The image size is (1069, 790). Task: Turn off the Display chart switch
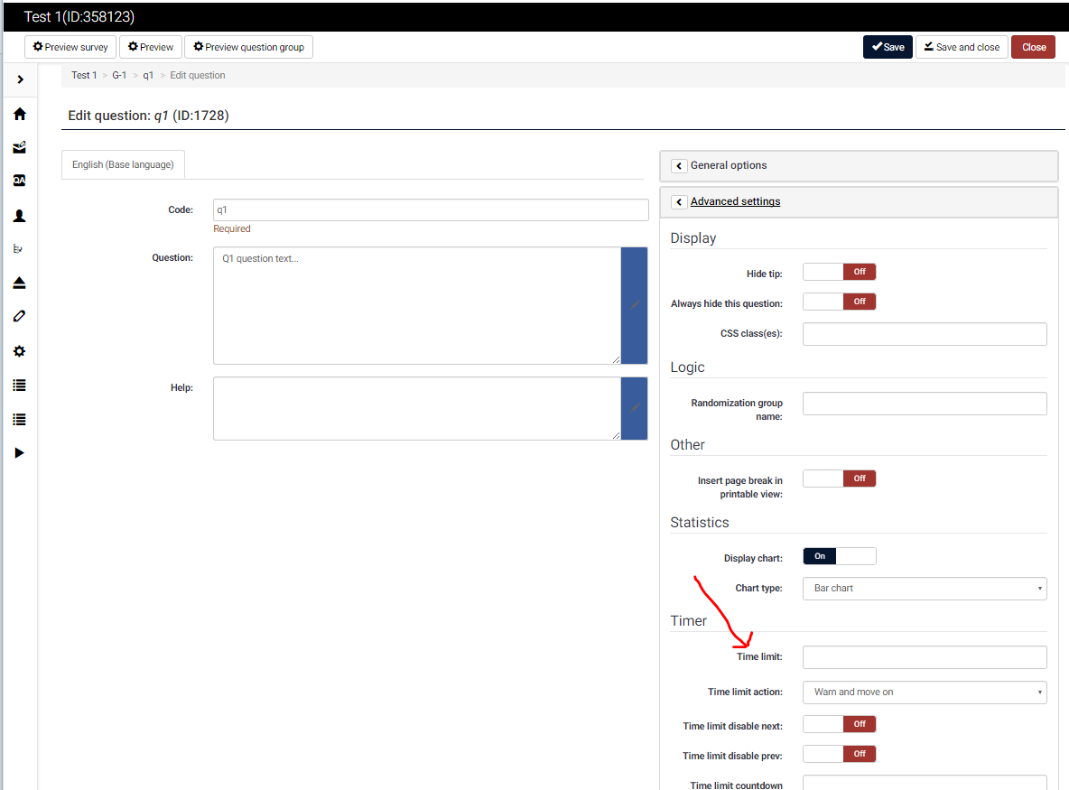point(839,556)
